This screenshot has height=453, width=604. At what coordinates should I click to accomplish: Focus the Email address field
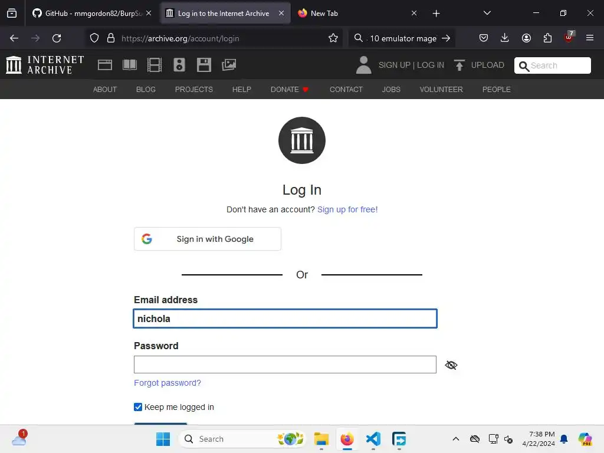pyautogui.click(x=285, y=319)
